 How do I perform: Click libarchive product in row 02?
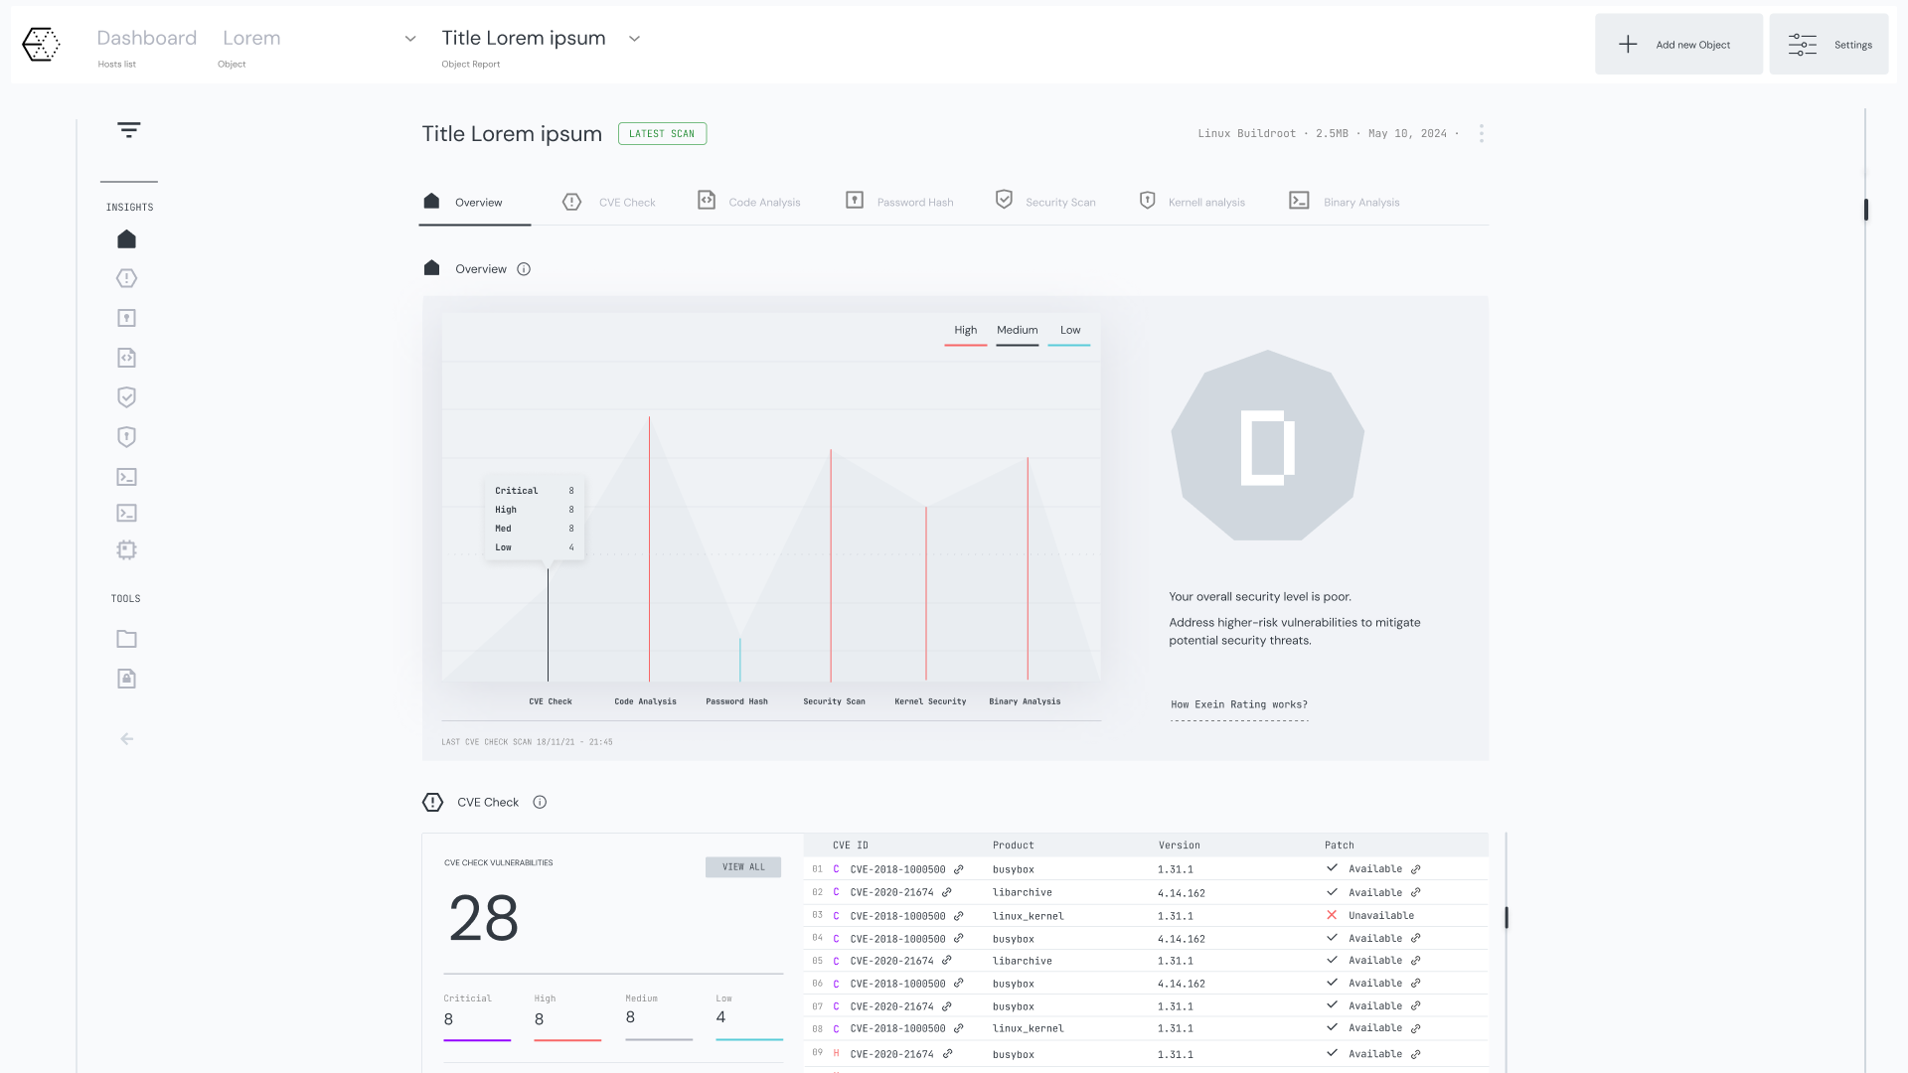click(x=1022, y=892)
